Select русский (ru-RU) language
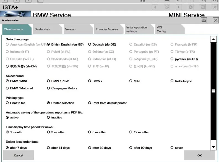Screen dimensions: 219x162 (184, 59)
